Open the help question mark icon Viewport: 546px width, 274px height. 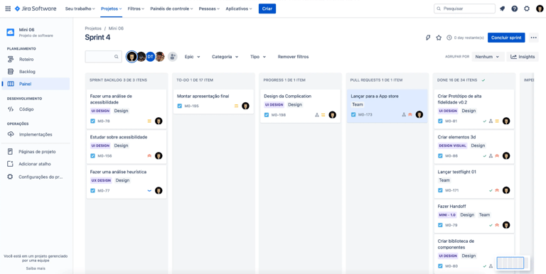pos(514,9)
